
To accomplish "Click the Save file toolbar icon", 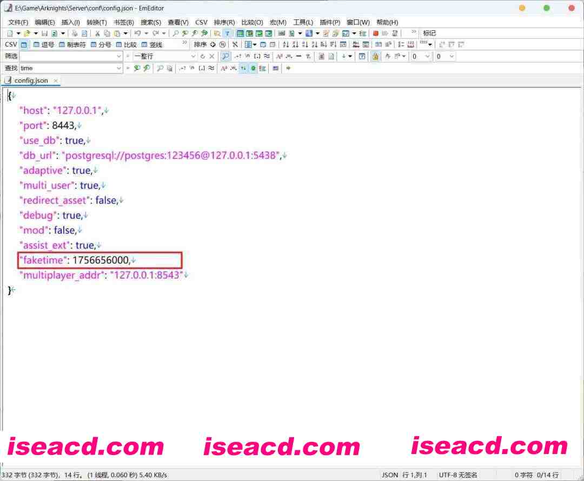I will pos(45,33).
